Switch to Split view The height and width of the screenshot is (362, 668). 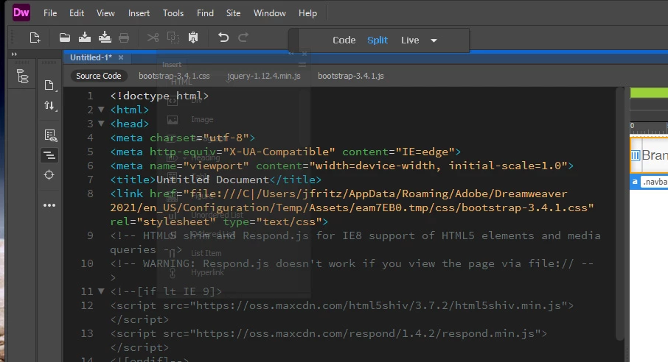[x=378, y=40]
